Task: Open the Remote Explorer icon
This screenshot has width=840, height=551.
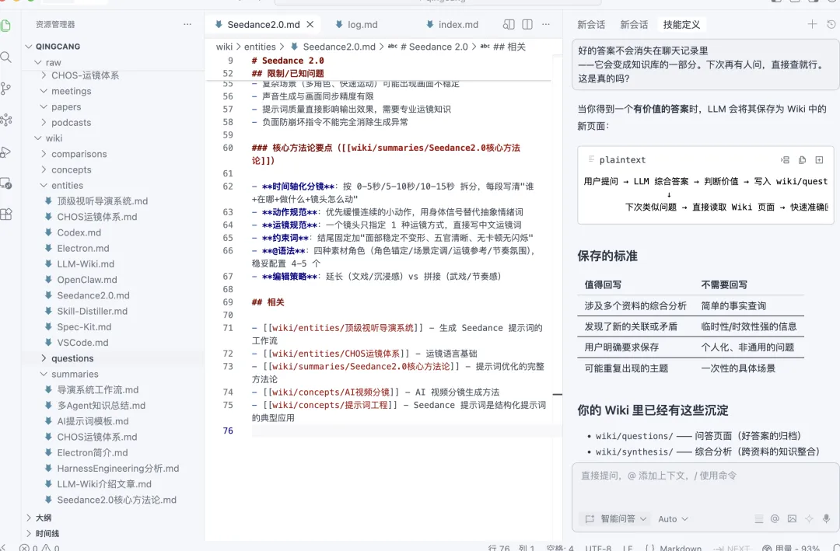Action: click(6, 183)
